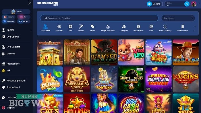Open Hell Hot game thumbnail
Image resolution: width=201 pixels, height=113 pixels.
tap(77, 103)
